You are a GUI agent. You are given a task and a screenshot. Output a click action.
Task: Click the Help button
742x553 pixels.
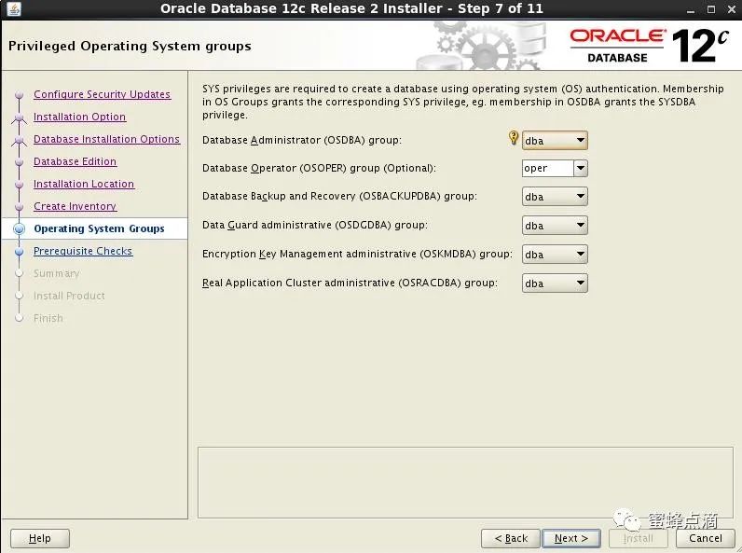[40, 538]
